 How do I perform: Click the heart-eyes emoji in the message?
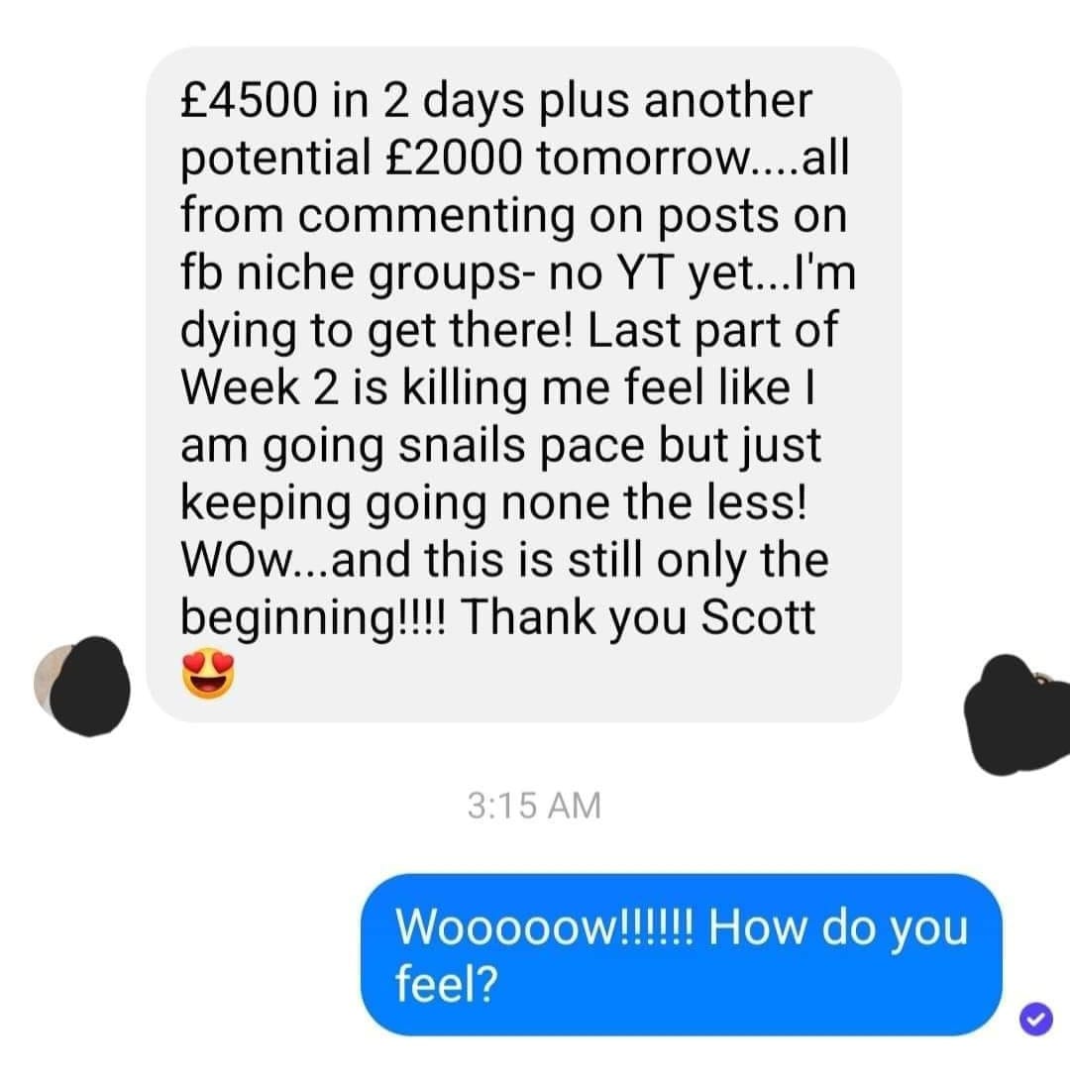(x=208, y=674)
